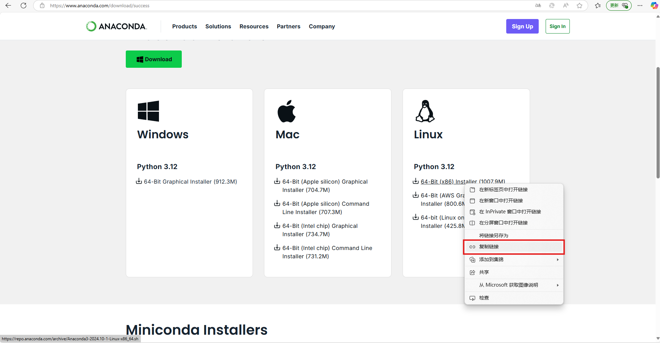Open the favorites list icon
The image size is (660, 343).
pyautogui.click(x=598, y=6)
